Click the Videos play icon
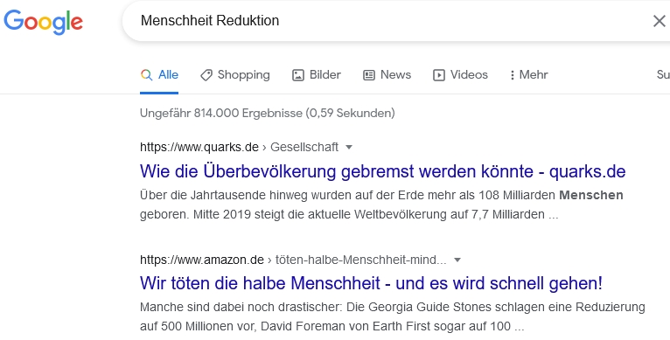670x340 pixels. [439, 75]
